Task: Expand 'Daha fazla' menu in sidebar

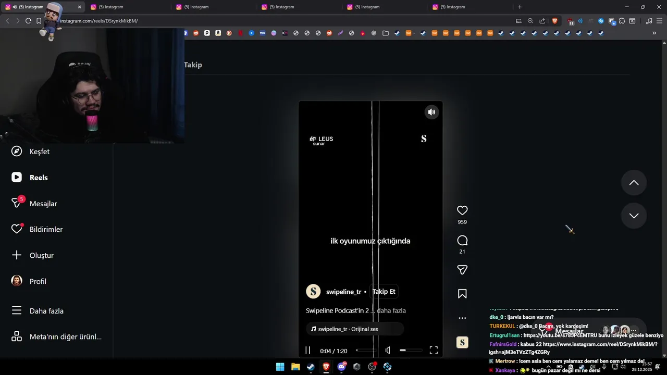Action: pos(38,311)
